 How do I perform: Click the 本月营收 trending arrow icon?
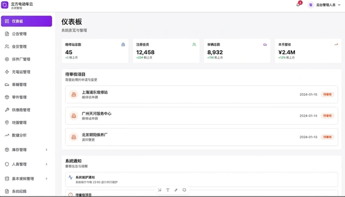[x=336, y=45]
